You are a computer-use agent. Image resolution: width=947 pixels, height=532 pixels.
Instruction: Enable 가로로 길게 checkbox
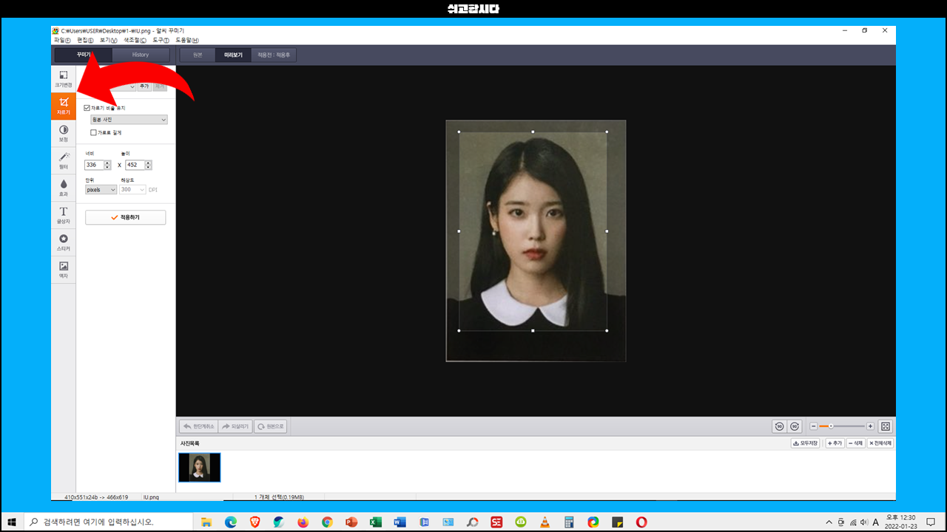[x=93, y=133]
